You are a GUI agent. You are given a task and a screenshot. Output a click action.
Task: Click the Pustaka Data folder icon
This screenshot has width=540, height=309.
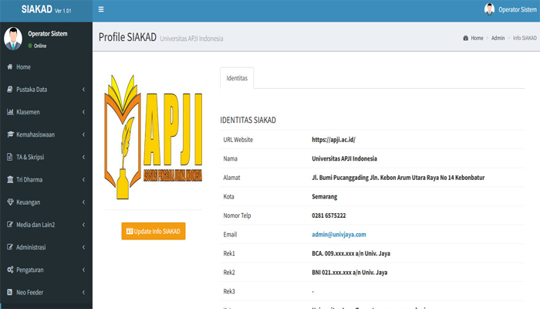[9, 90]
